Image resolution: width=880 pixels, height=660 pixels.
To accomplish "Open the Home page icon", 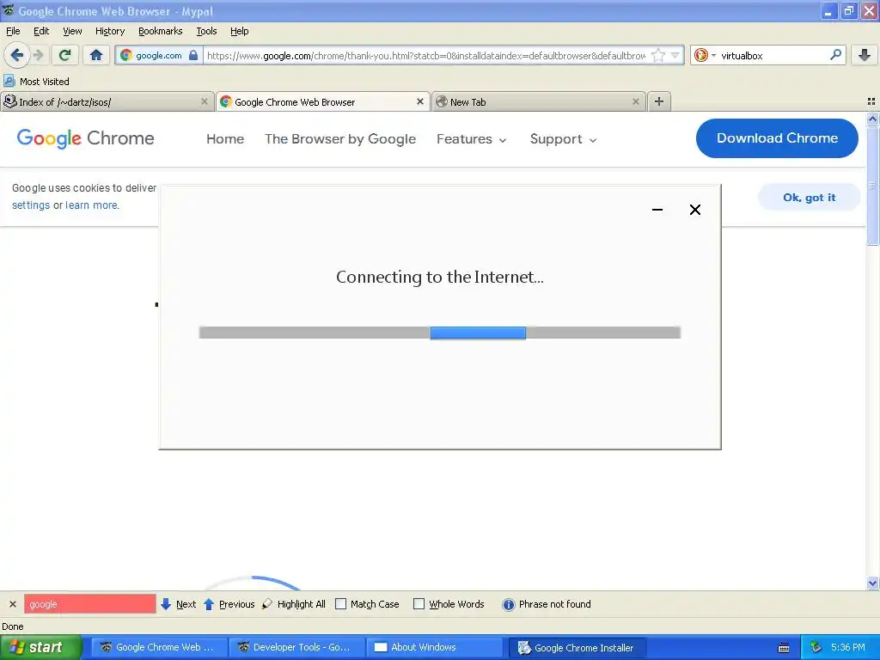I will (96, 55).
